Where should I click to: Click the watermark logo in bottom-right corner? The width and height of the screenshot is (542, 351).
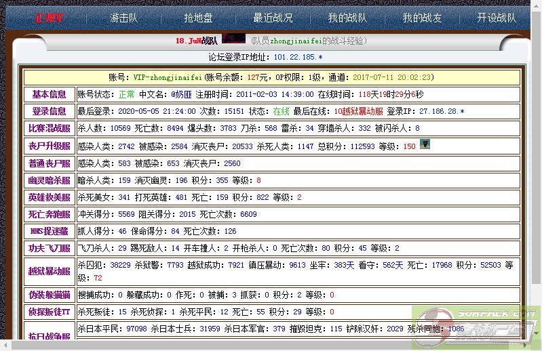[x=477, y=327]
